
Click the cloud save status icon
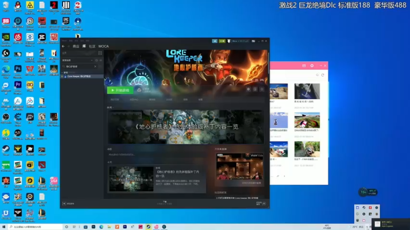[139, 90]
